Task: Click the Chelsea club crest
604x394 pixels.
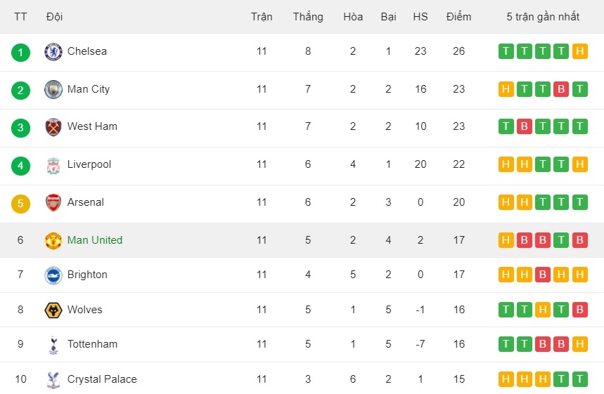Action: click(x=53, y=51)
